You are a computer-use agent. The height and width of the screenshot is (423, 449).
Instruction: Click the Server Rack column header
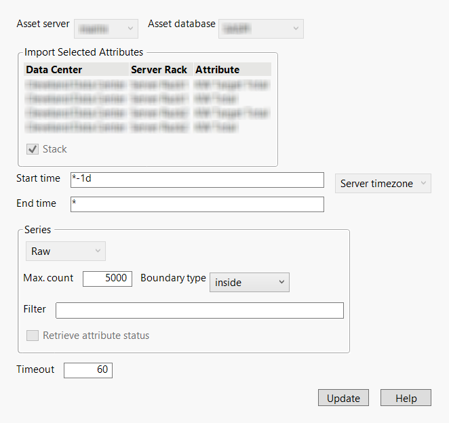click(159, 70)
